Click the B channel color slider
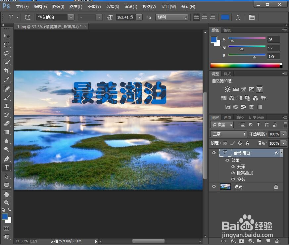 (x=247, y=55)
